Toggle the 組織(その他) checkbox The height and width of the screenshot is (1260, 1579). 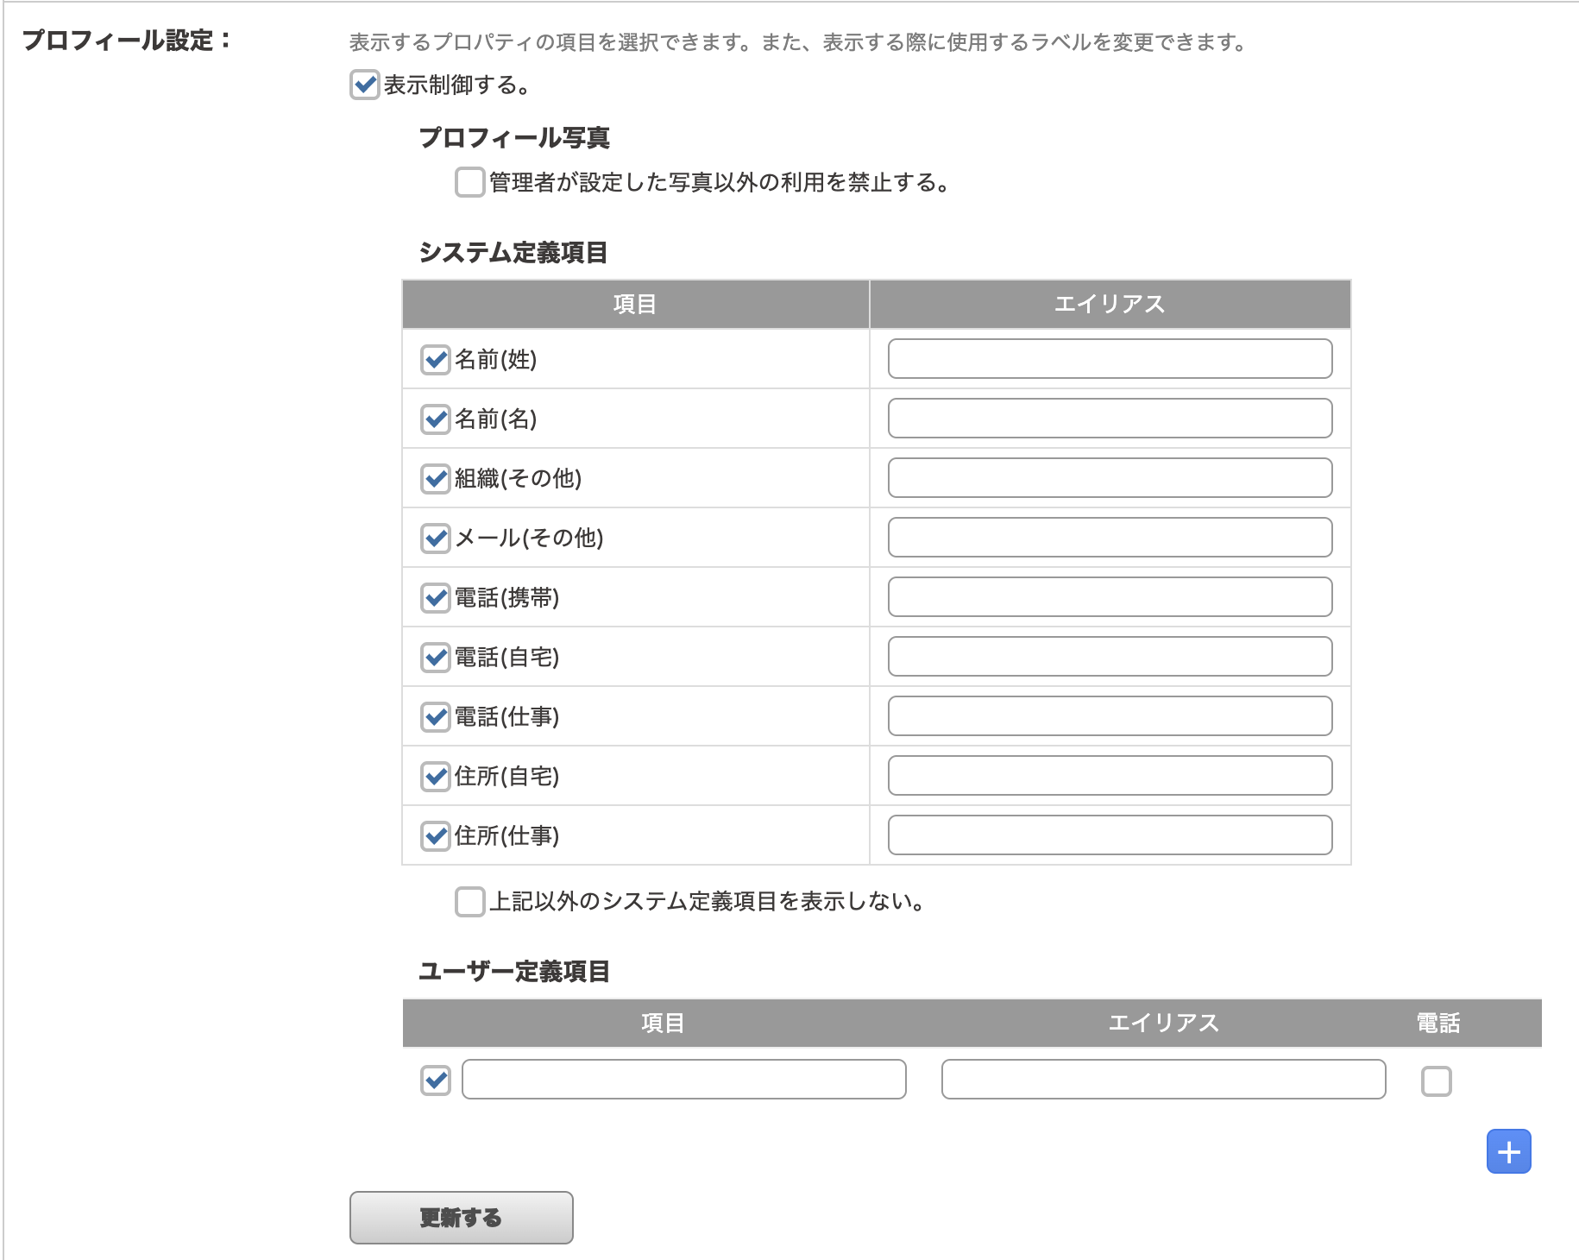[436, 478]
